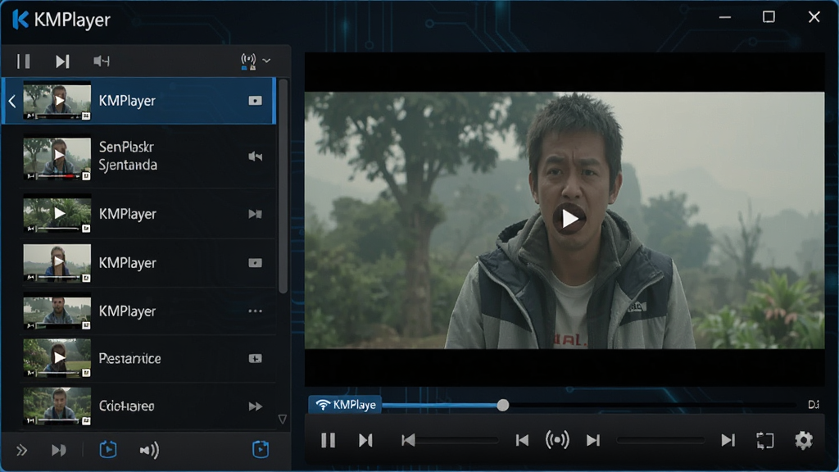Skip next using button beside main pause
839x472 pixels.
pos(365,440)
